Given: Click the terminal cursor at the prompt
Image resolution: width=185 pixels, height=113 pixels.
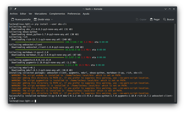Looking at the screenshot, I should (35, 101).
